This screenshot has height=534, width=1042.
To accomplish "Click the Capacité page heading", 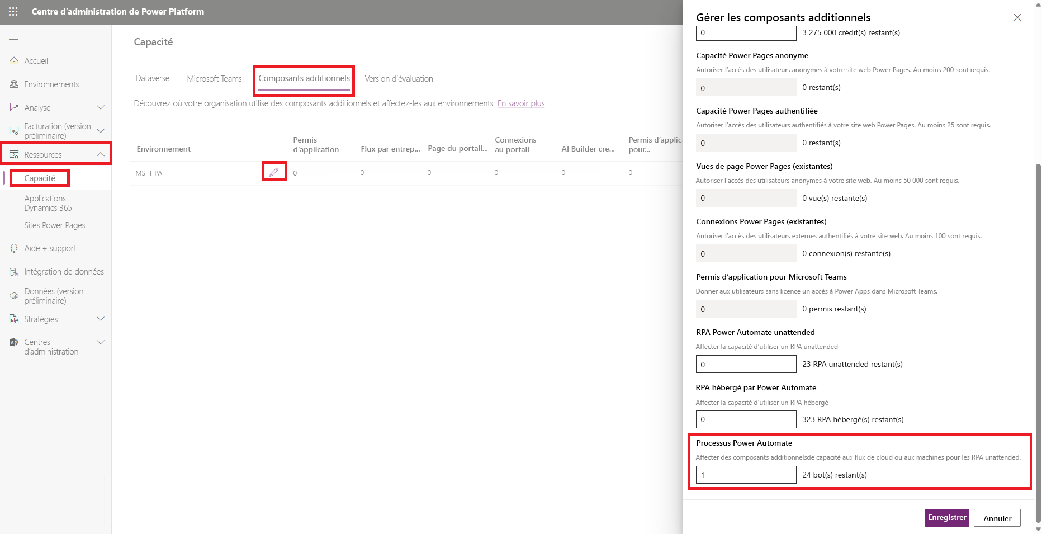I will tap(153, 42).
